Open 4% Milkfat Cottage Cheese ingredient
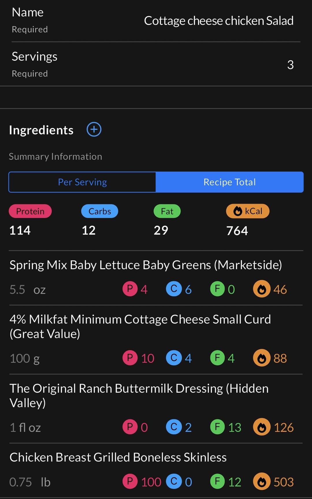The height and width of the screenshot is (499, 312). (x=140, y=326)
